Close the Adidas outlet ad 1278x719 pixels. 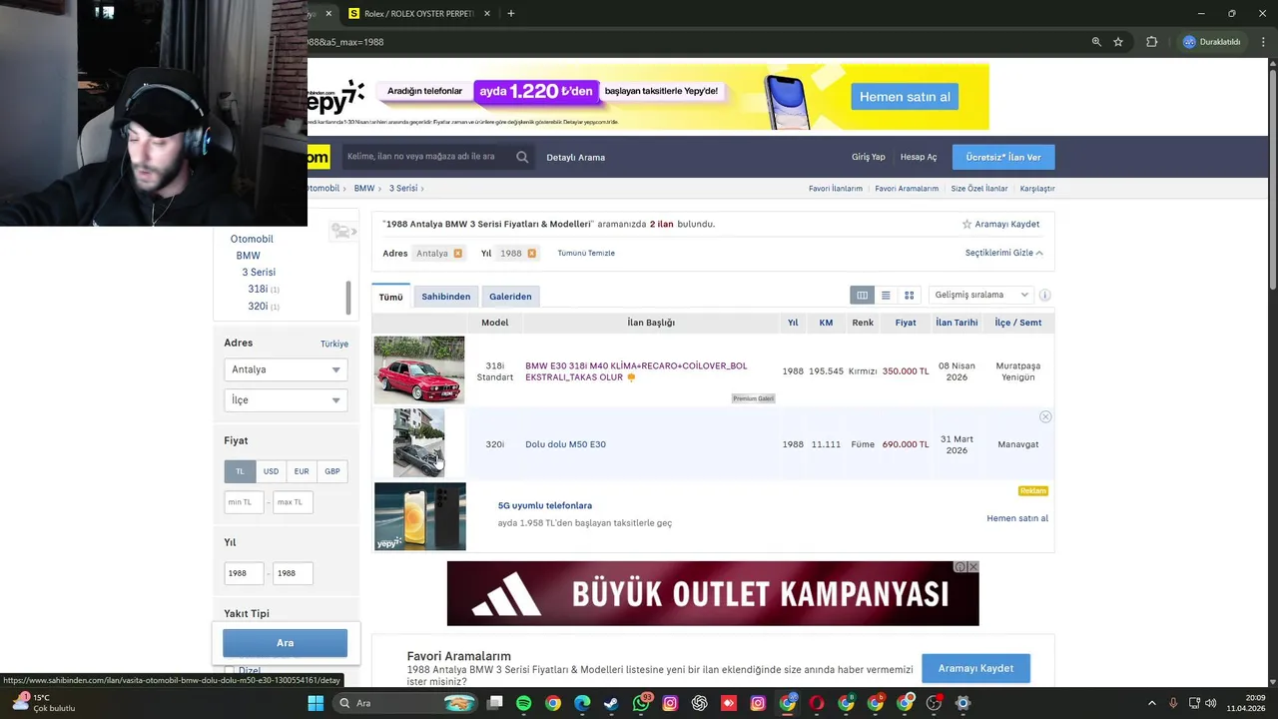973,567
